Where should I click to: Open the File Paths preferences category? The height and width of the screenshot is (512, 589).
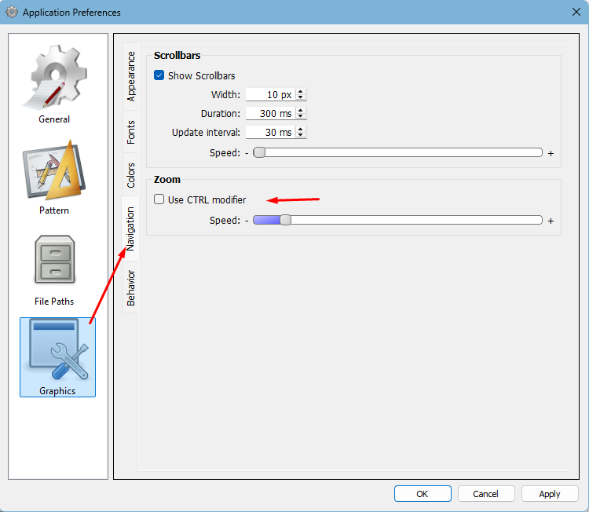pyautogui.click(x=54, y=270)
